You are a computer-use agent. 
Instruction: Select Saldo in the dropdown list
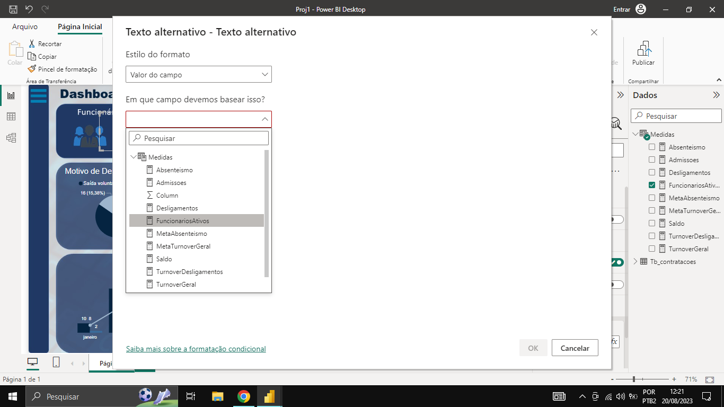(x=197, y=259)
